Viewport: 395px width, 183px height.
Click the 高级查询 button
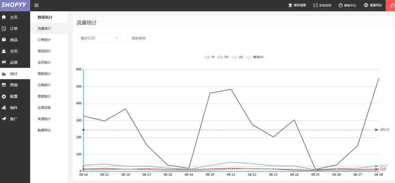coord(139,38)
